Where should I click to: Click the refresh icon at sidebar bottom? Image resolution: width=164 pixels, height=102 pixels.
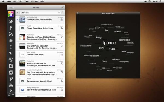coord(9,94)
